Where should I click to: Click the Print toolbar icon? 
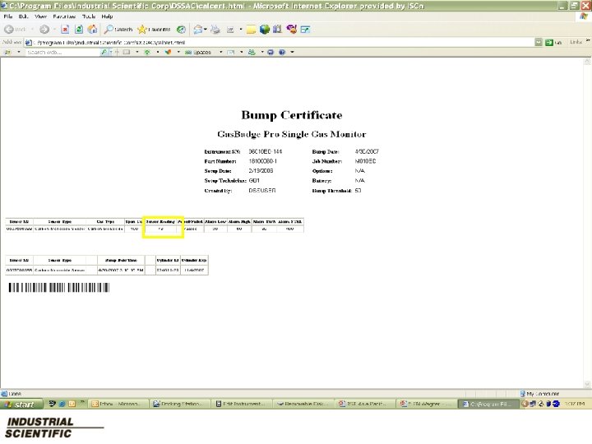coord(215,29)
